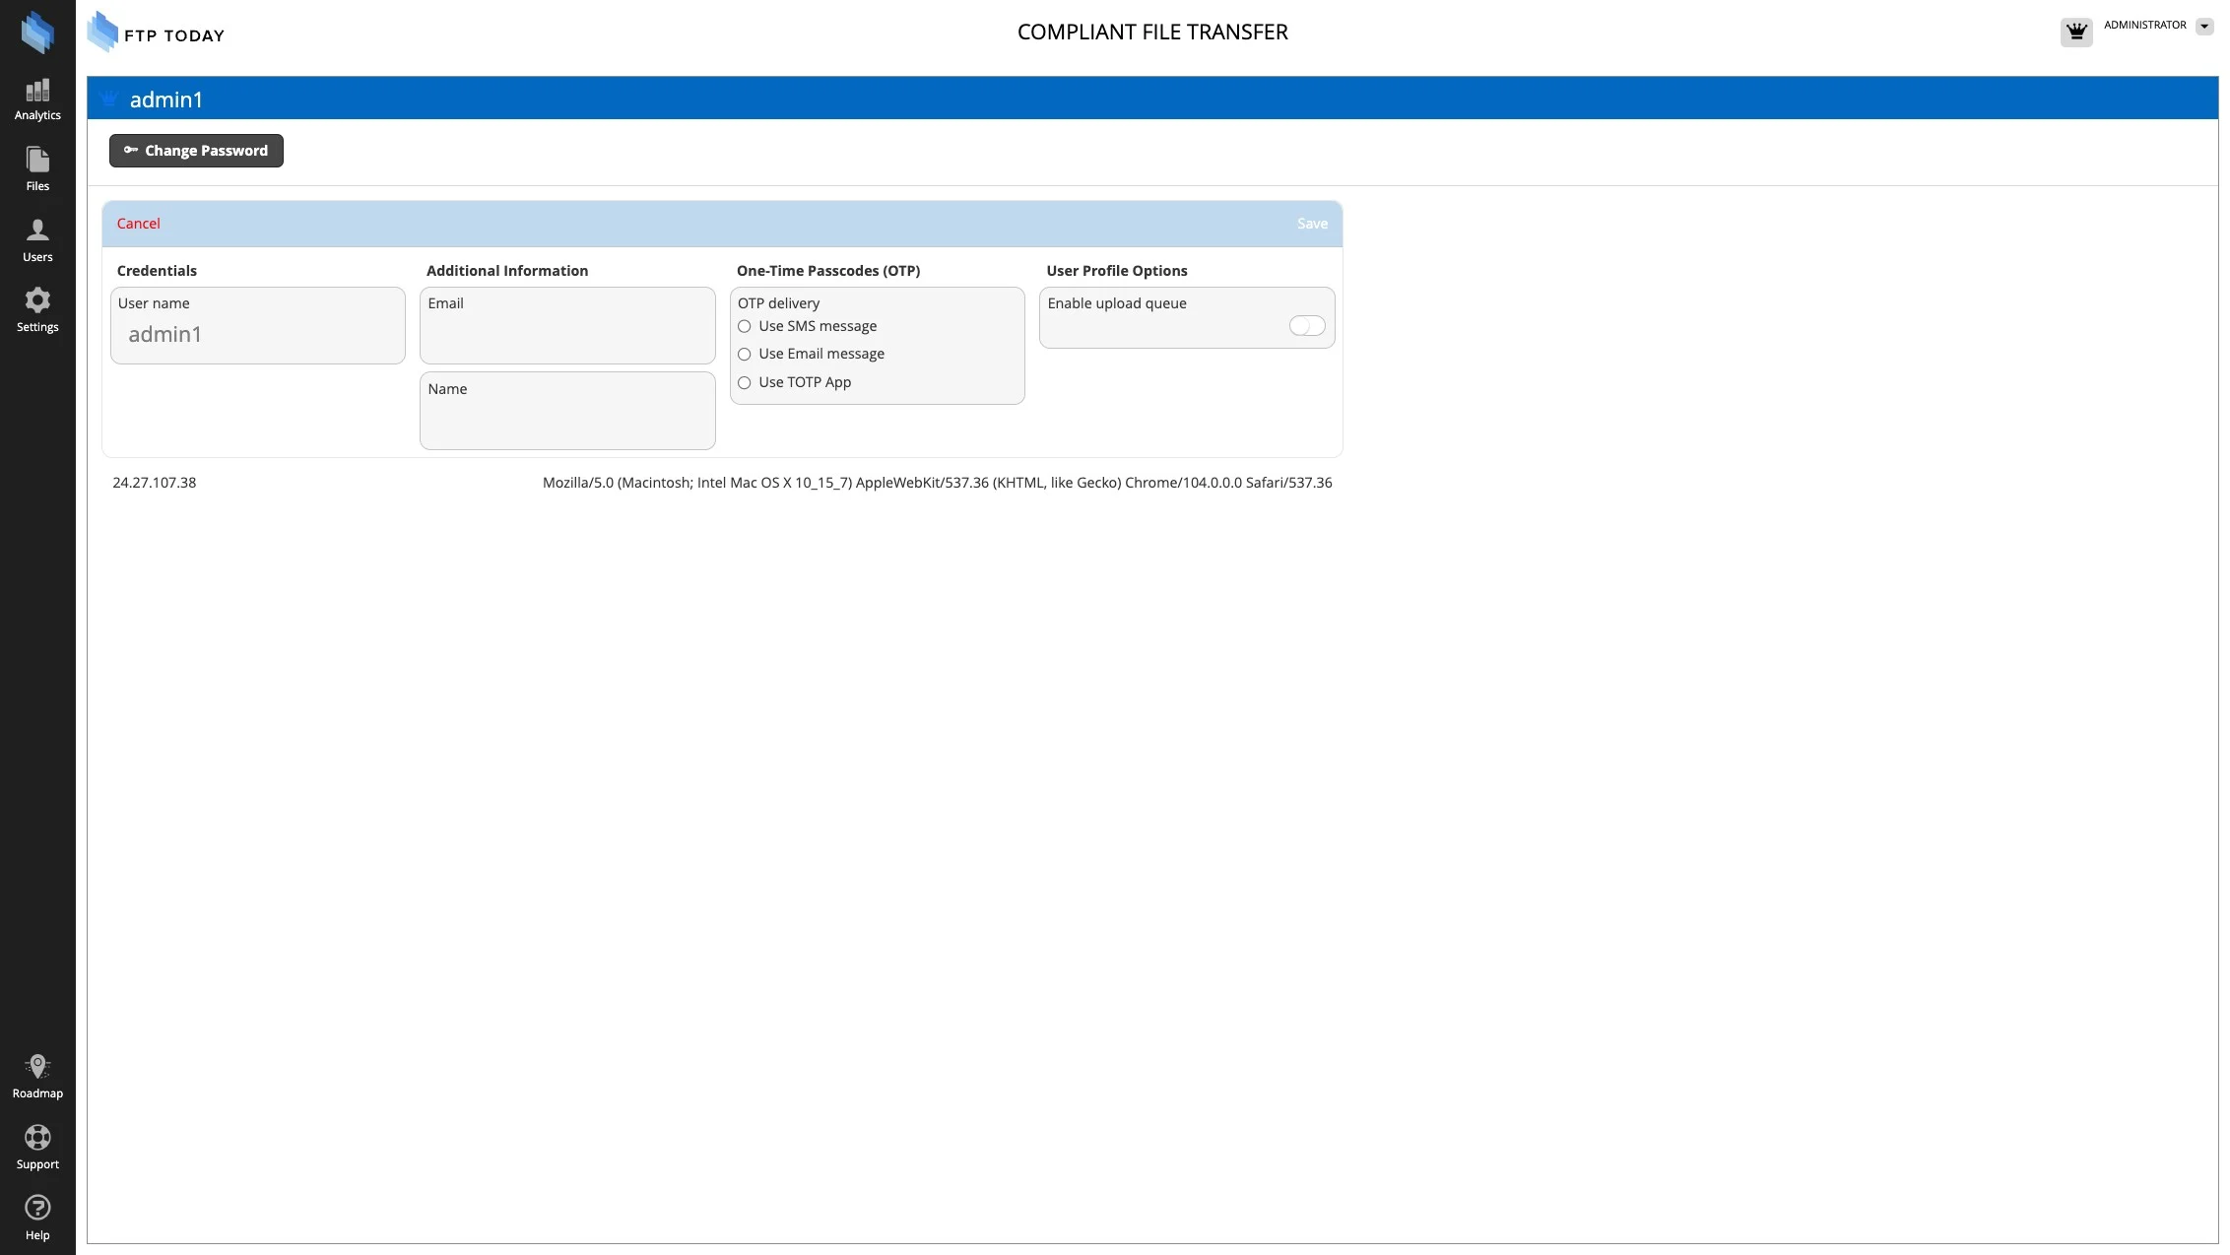Toggle Enable upload queue switch
Image resolution: width=2230 pixels, height=1255 pixels.
pos(1307,326)
